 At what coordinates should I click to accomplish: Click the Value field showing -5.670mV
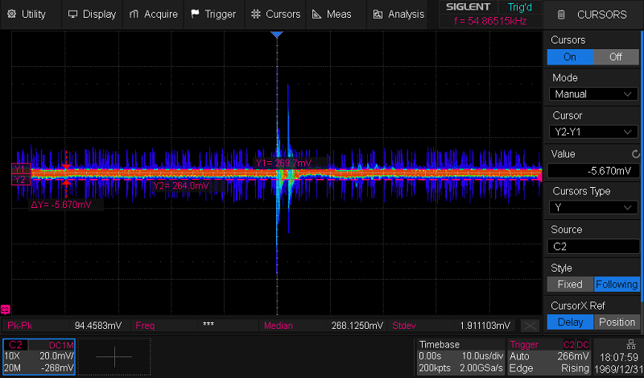point(593,170)
